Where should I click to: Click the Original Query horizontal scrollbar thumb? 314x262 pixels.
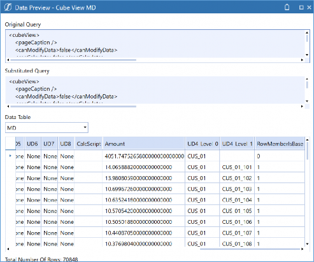point(73,60)
